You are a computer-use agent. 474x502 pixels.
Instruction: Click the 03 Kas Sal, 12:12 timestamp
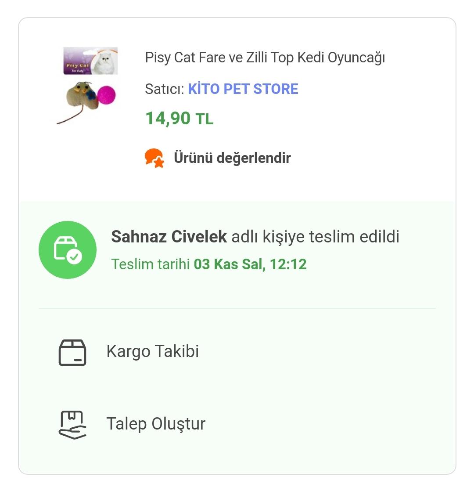pos(250,264)
